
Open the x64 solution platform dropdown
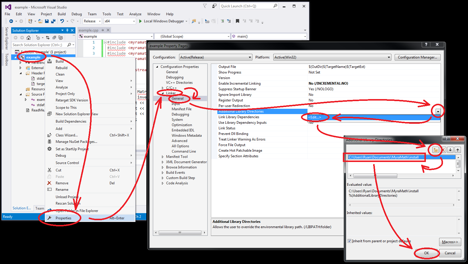120,21
